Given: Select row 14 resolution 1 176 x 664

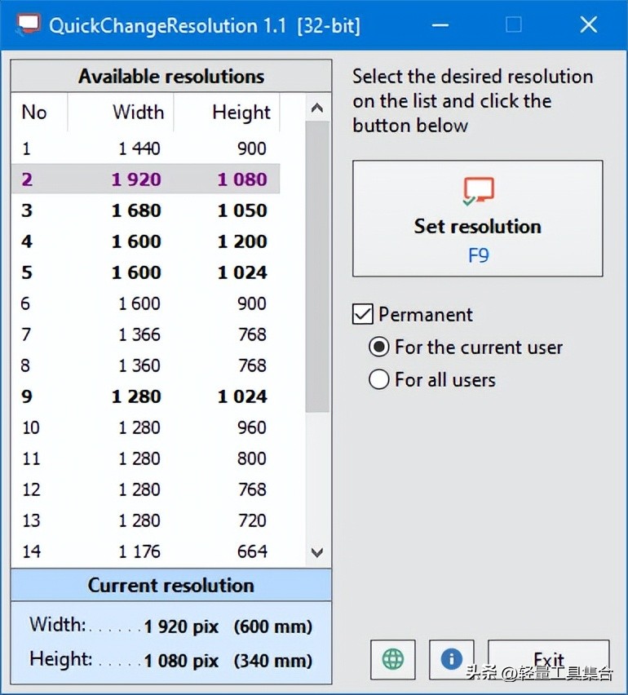Looking at the screenshot, I should (x=145, y=551).
